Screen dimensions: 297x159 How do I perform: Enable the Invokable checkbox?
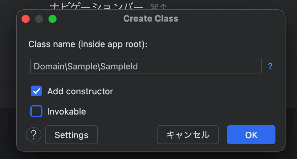click(x=36, y=111)
